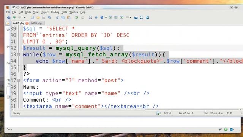Click the dark blue open-box toolbar icon
243x137 pixels.
[136, 18]
